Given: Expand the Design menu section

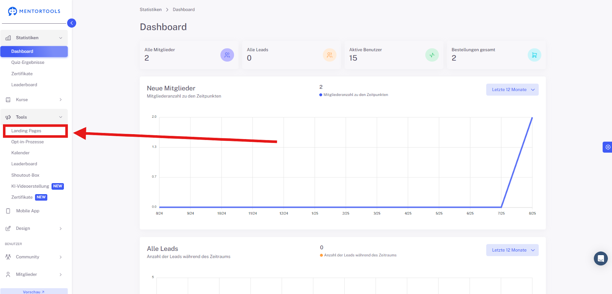Looking at the screenshot, I should click(x=60, y=229).
